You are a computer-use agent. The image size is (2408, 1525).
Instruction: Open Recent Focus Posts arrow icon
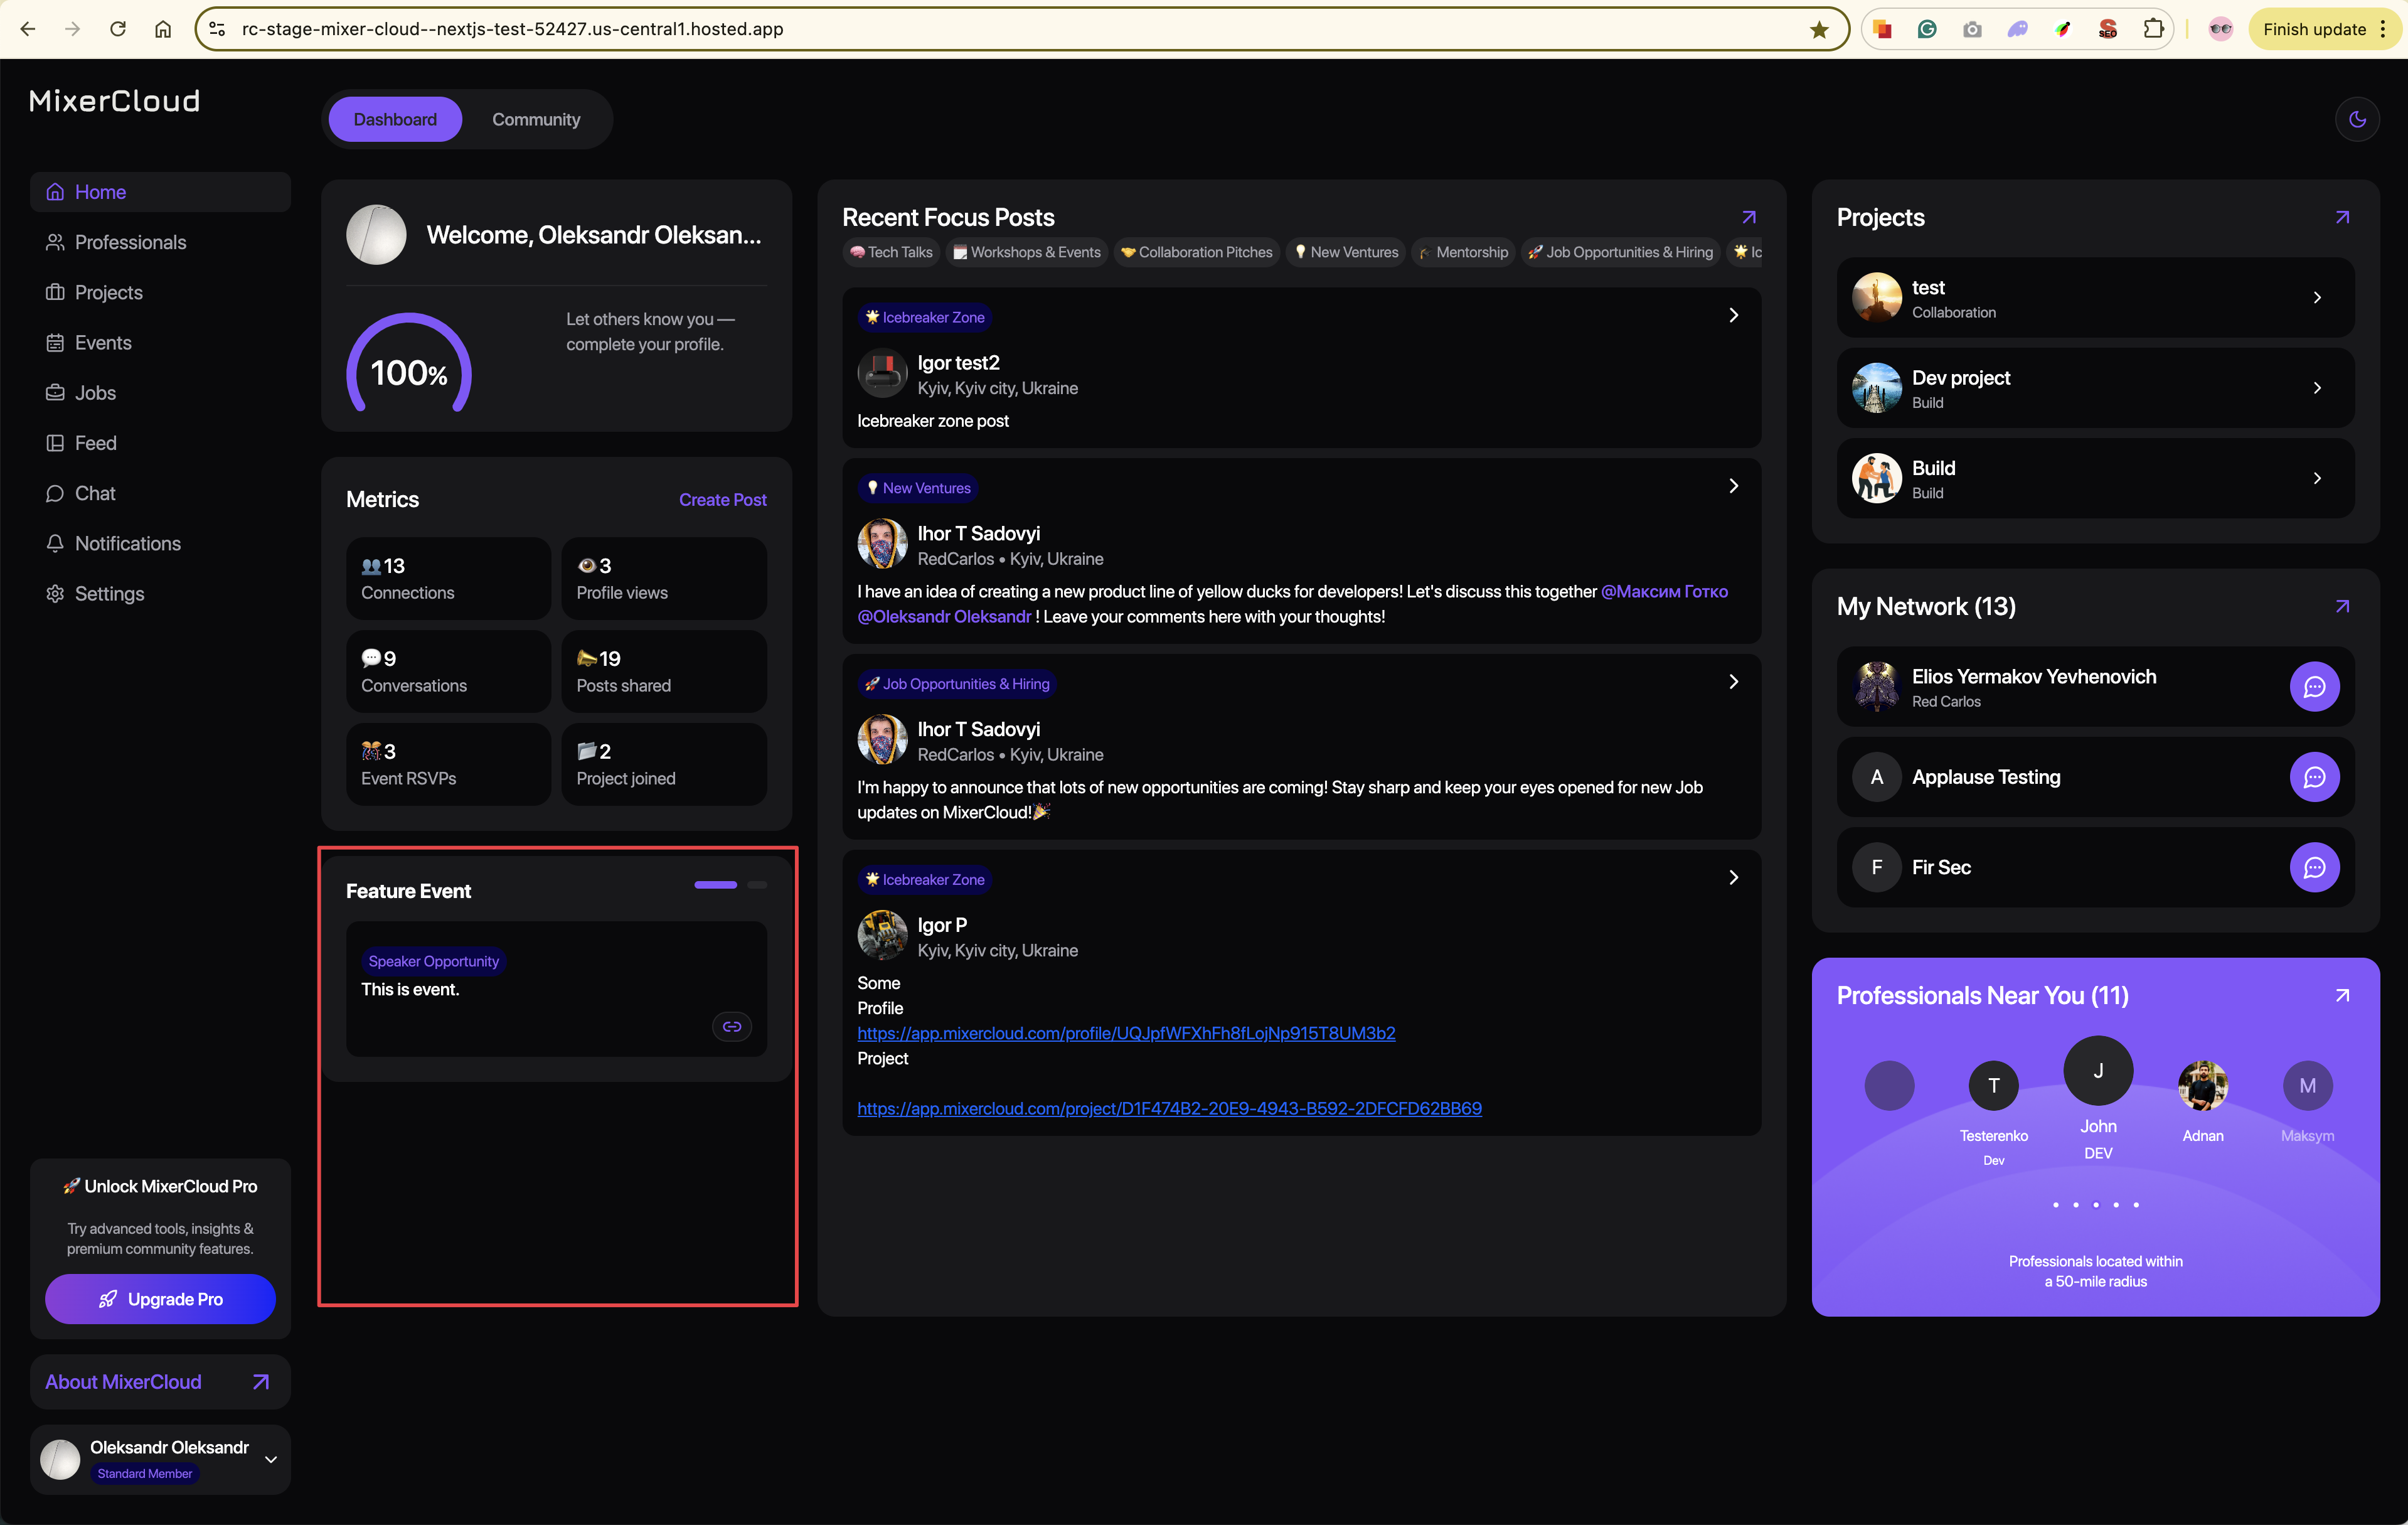pyautogui.click(x=1748, y=217)
